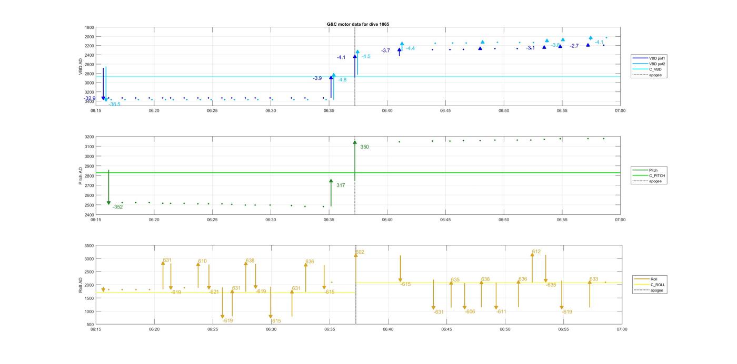Image resolution: width=737 pixels, height=364 pixels.
Task: Click the '602' roll data label
Action: tap(360, 252)
